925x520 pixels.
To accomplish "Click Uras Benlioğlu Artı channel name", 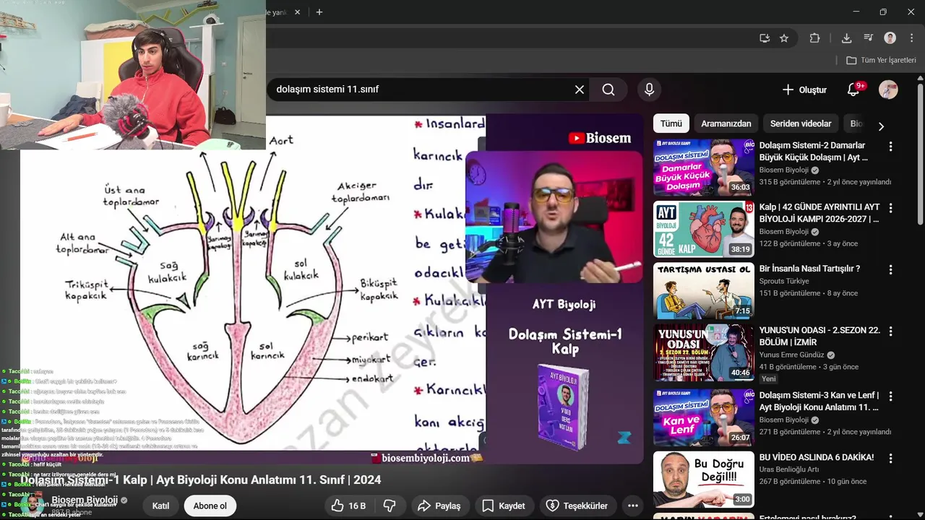I will tap(789, 469).
